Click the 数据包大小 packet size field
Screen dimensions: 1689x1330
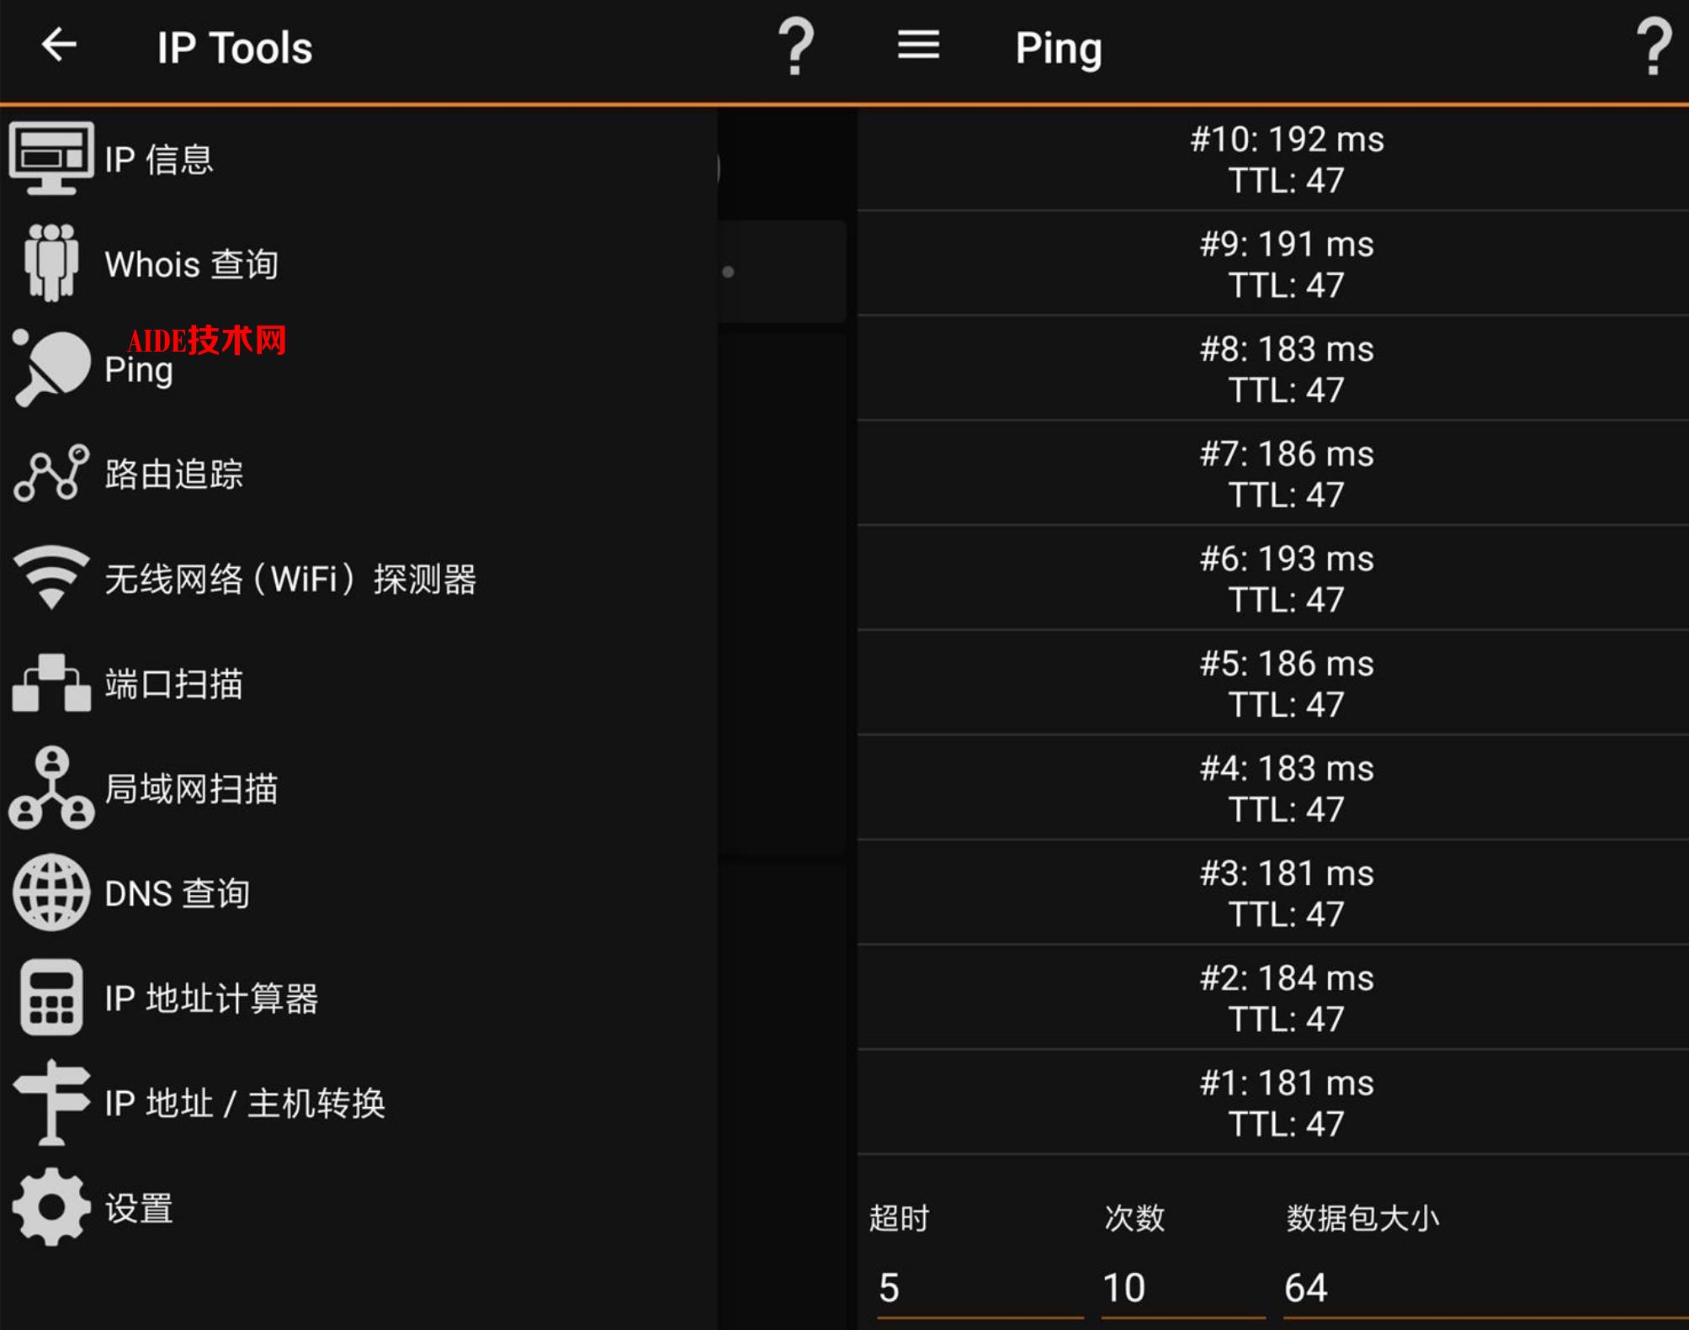click(x=1481, y=1288)
